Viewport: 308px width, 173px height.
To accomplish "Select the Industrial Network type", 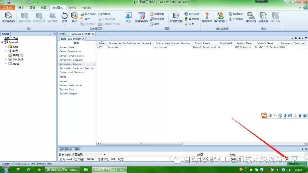I will click(72, 72).
